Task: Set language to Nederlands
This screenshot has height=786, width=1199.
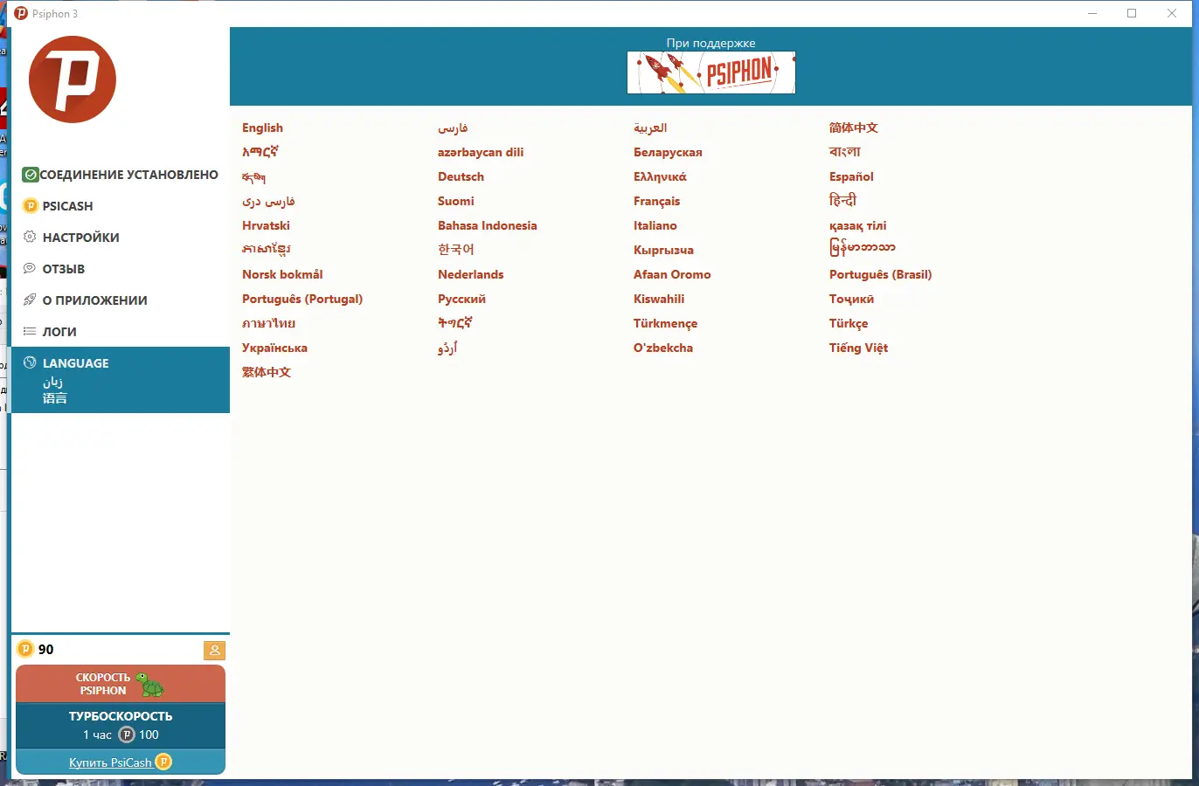Action: point(471,274)
